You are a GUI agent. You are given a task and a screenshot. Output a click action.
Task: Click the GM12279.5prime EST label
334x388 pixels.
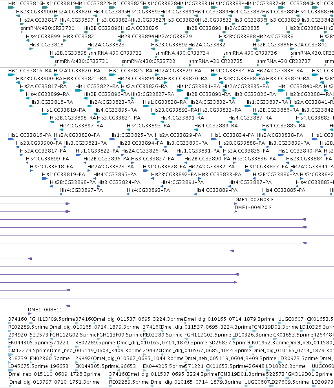coord(29,351)
